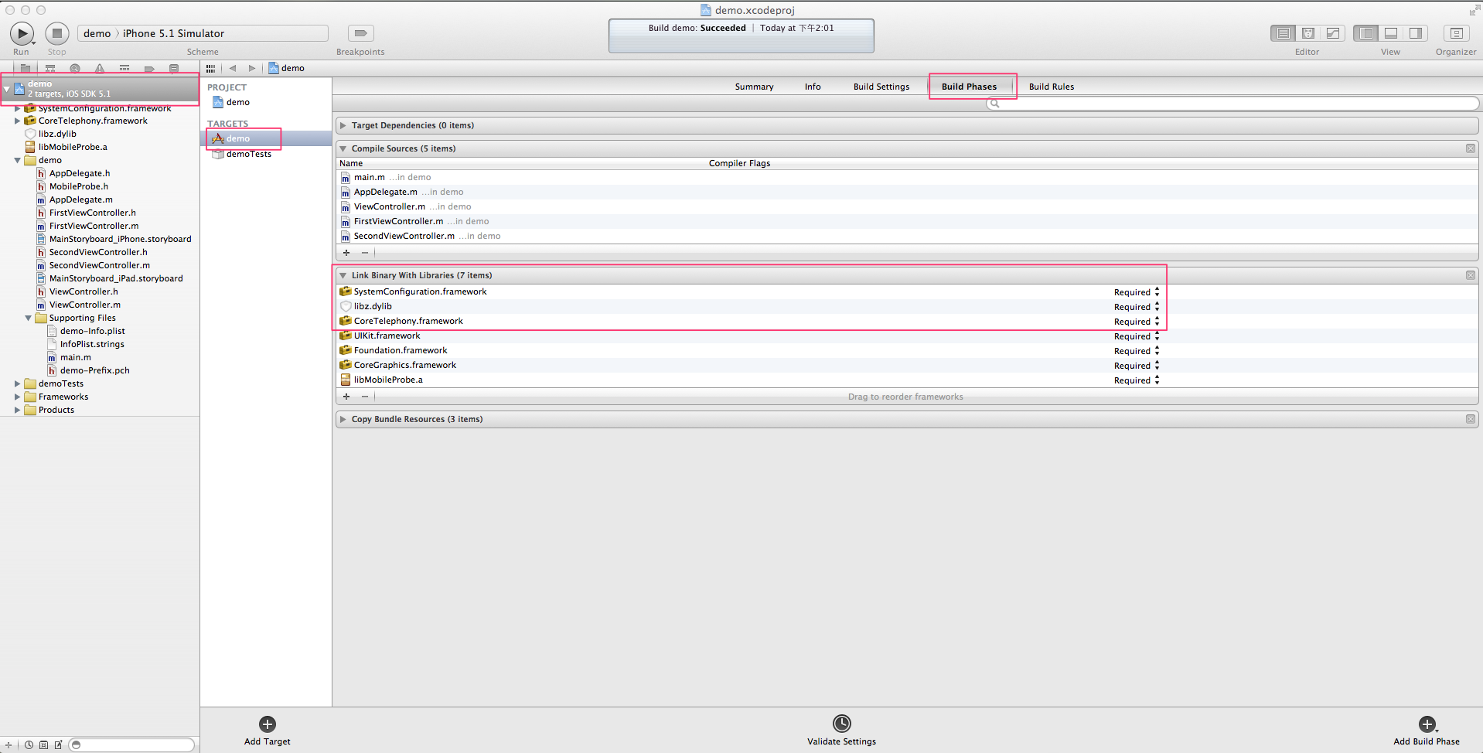Add a source file to Compile Sources

click(346, 253)
